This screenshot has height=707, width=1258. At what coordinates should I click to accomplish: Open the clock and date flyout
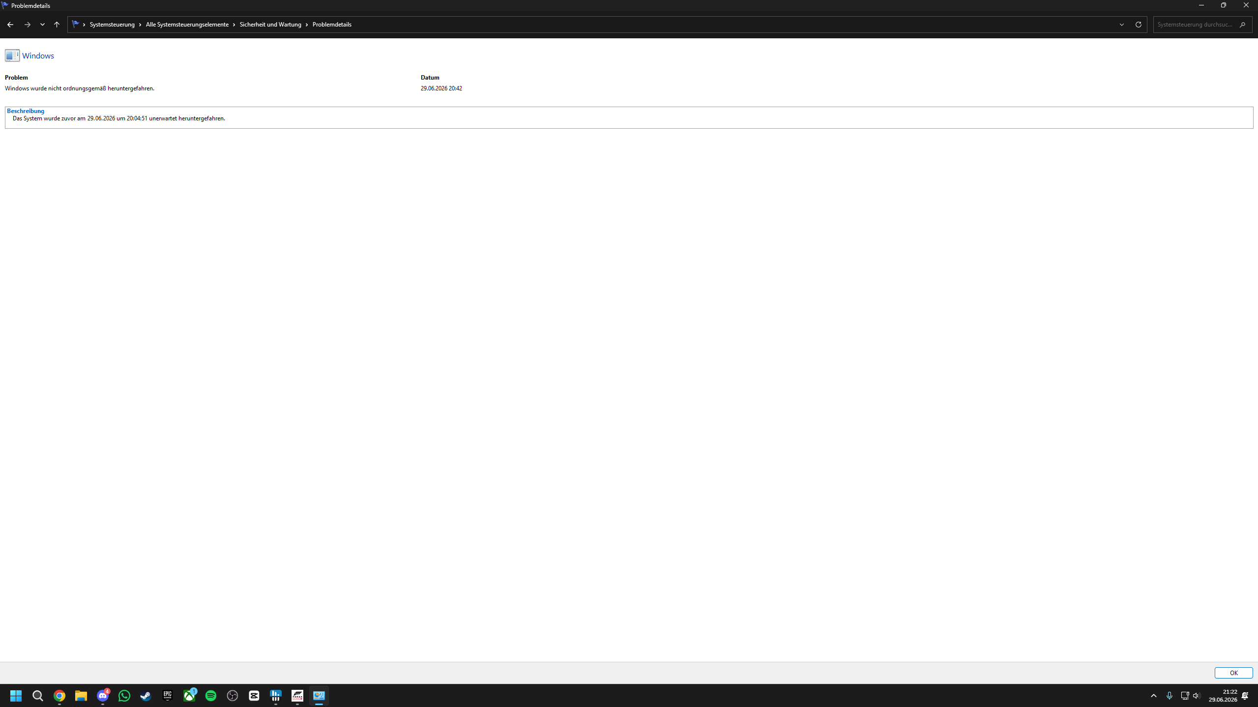1223,696
